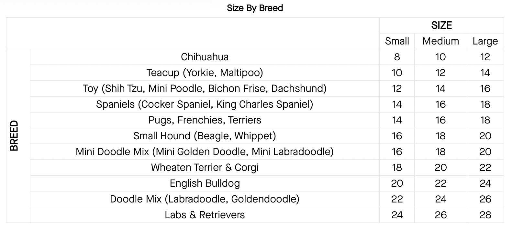Screen dimensions: 512x236
Task: Select the Doodle Mix (Labradoodle, Goldendoodle) label
Action: [205, 199]
